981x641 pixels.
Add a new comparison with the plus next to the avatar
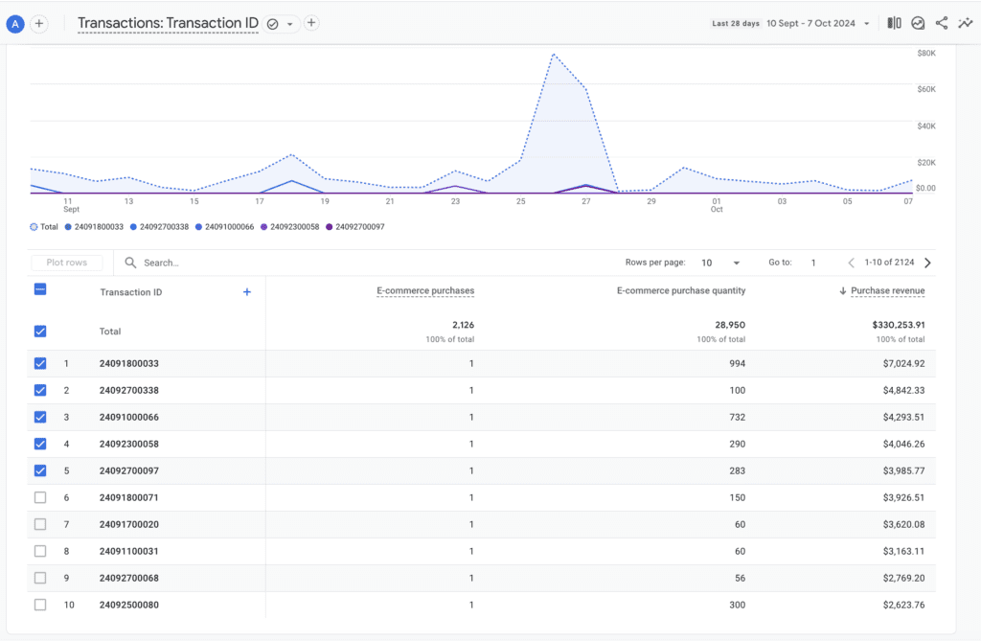[38, 24]
